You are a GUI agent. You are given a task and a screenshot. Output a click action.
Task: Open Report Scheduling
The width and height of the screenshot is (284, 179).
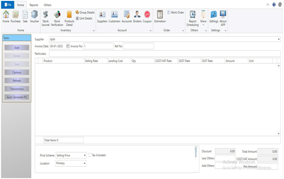click(x=193, y=18)
